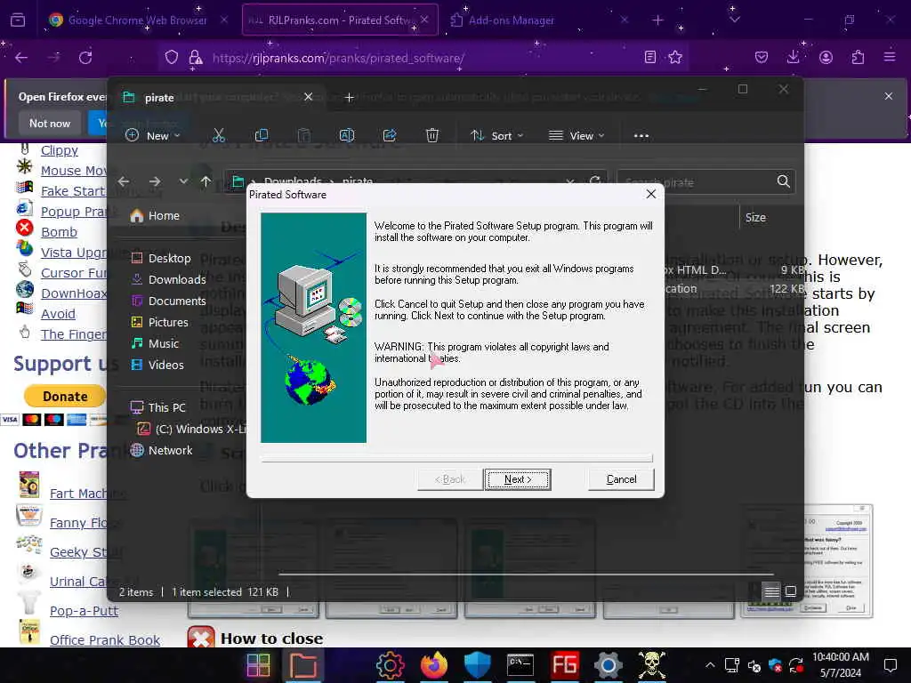Open the New dropdown in File Explorer
The height and width of the screenshot is (683, 911).
point(153,136)
